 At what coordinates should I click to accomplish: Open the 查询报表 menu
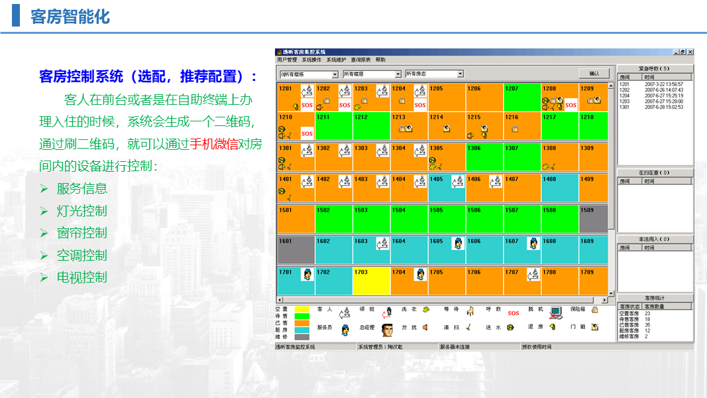click(360, 60)
